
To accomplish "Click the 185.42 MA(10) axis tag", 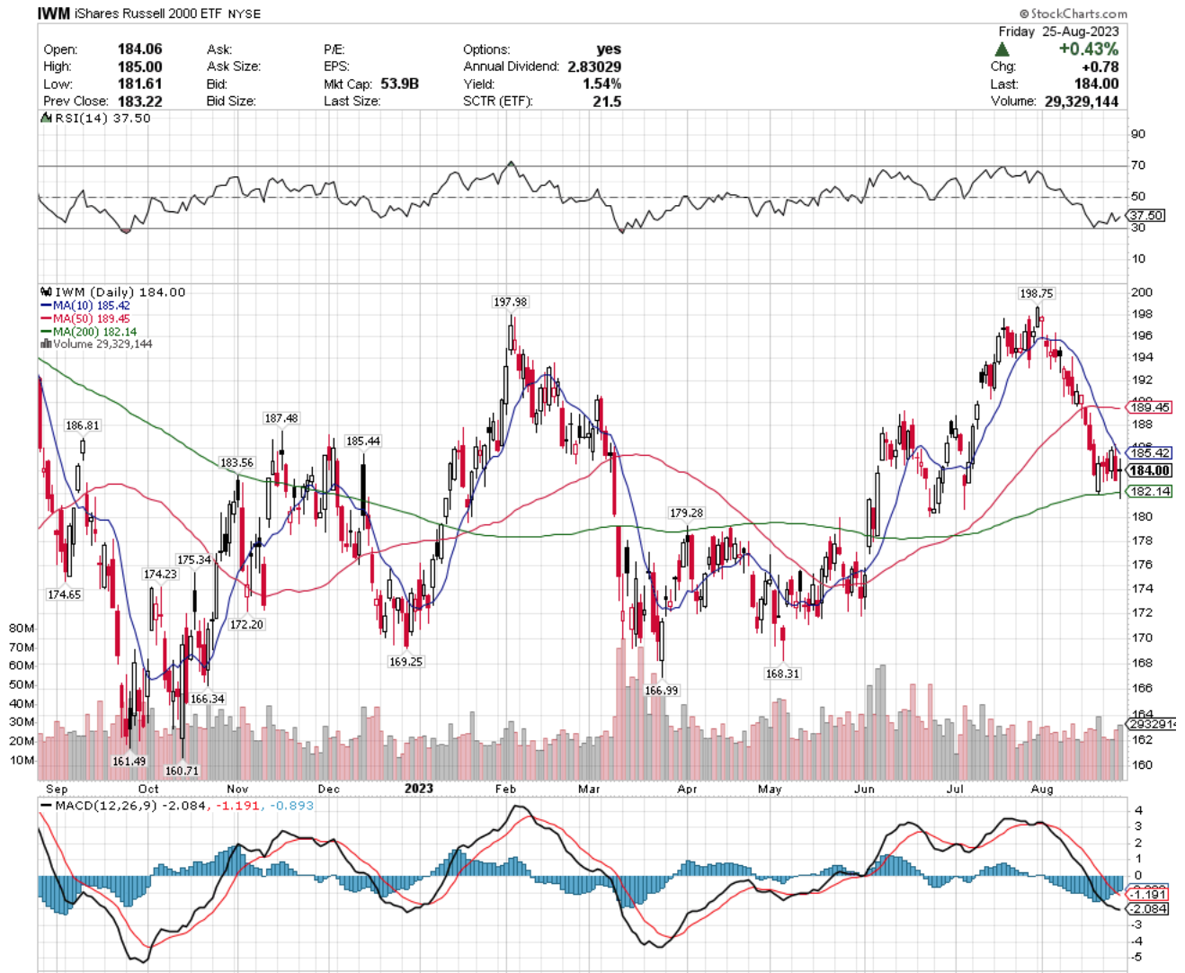I will pos(1150,453).
